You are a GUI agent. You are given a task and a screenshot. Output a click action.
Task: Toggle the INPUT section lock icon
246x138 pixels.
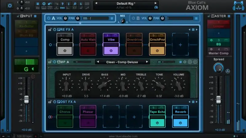[x=18, y=16]
